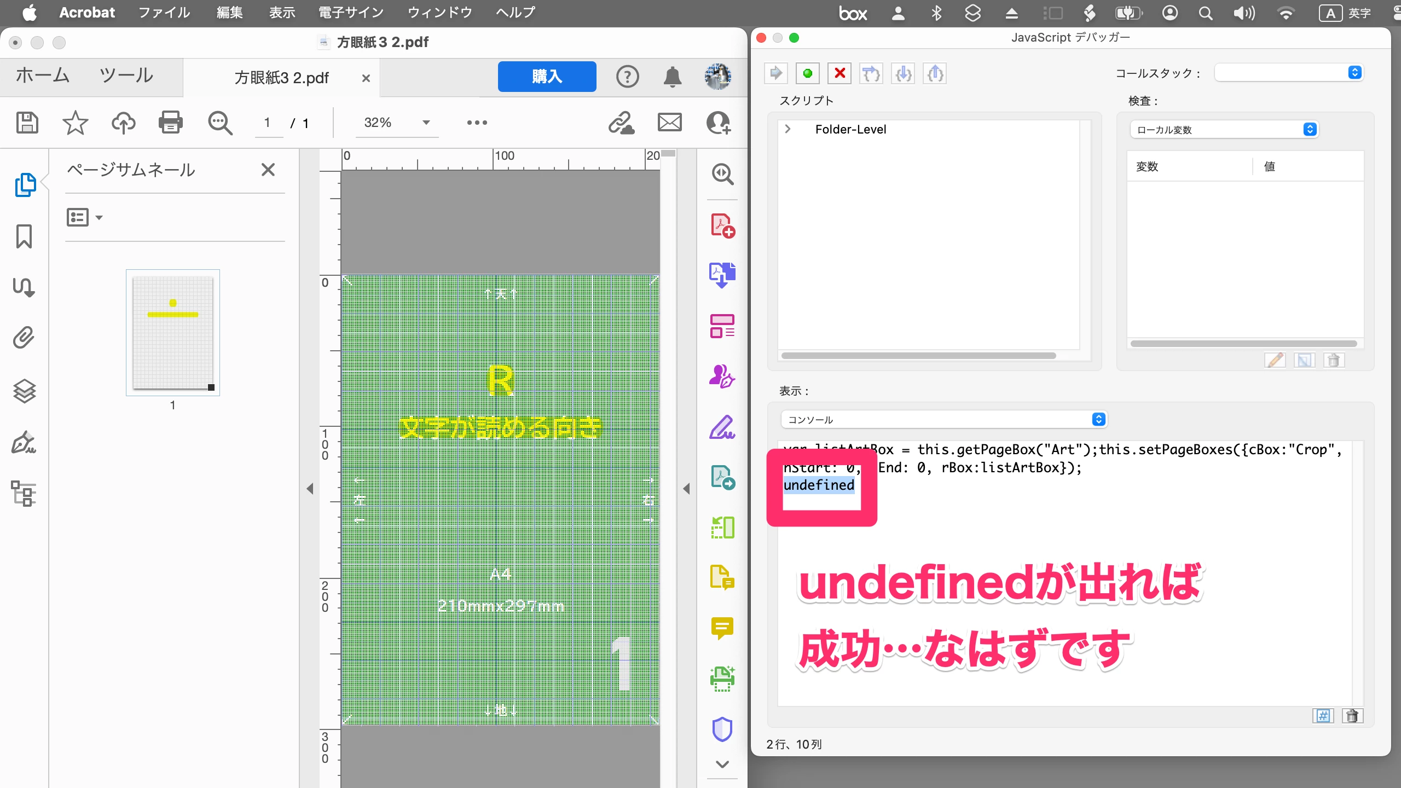Click the print icon in toolbar
This screenshot has width=1401, height=788.
pyautogui.click(x=170, y=123)
